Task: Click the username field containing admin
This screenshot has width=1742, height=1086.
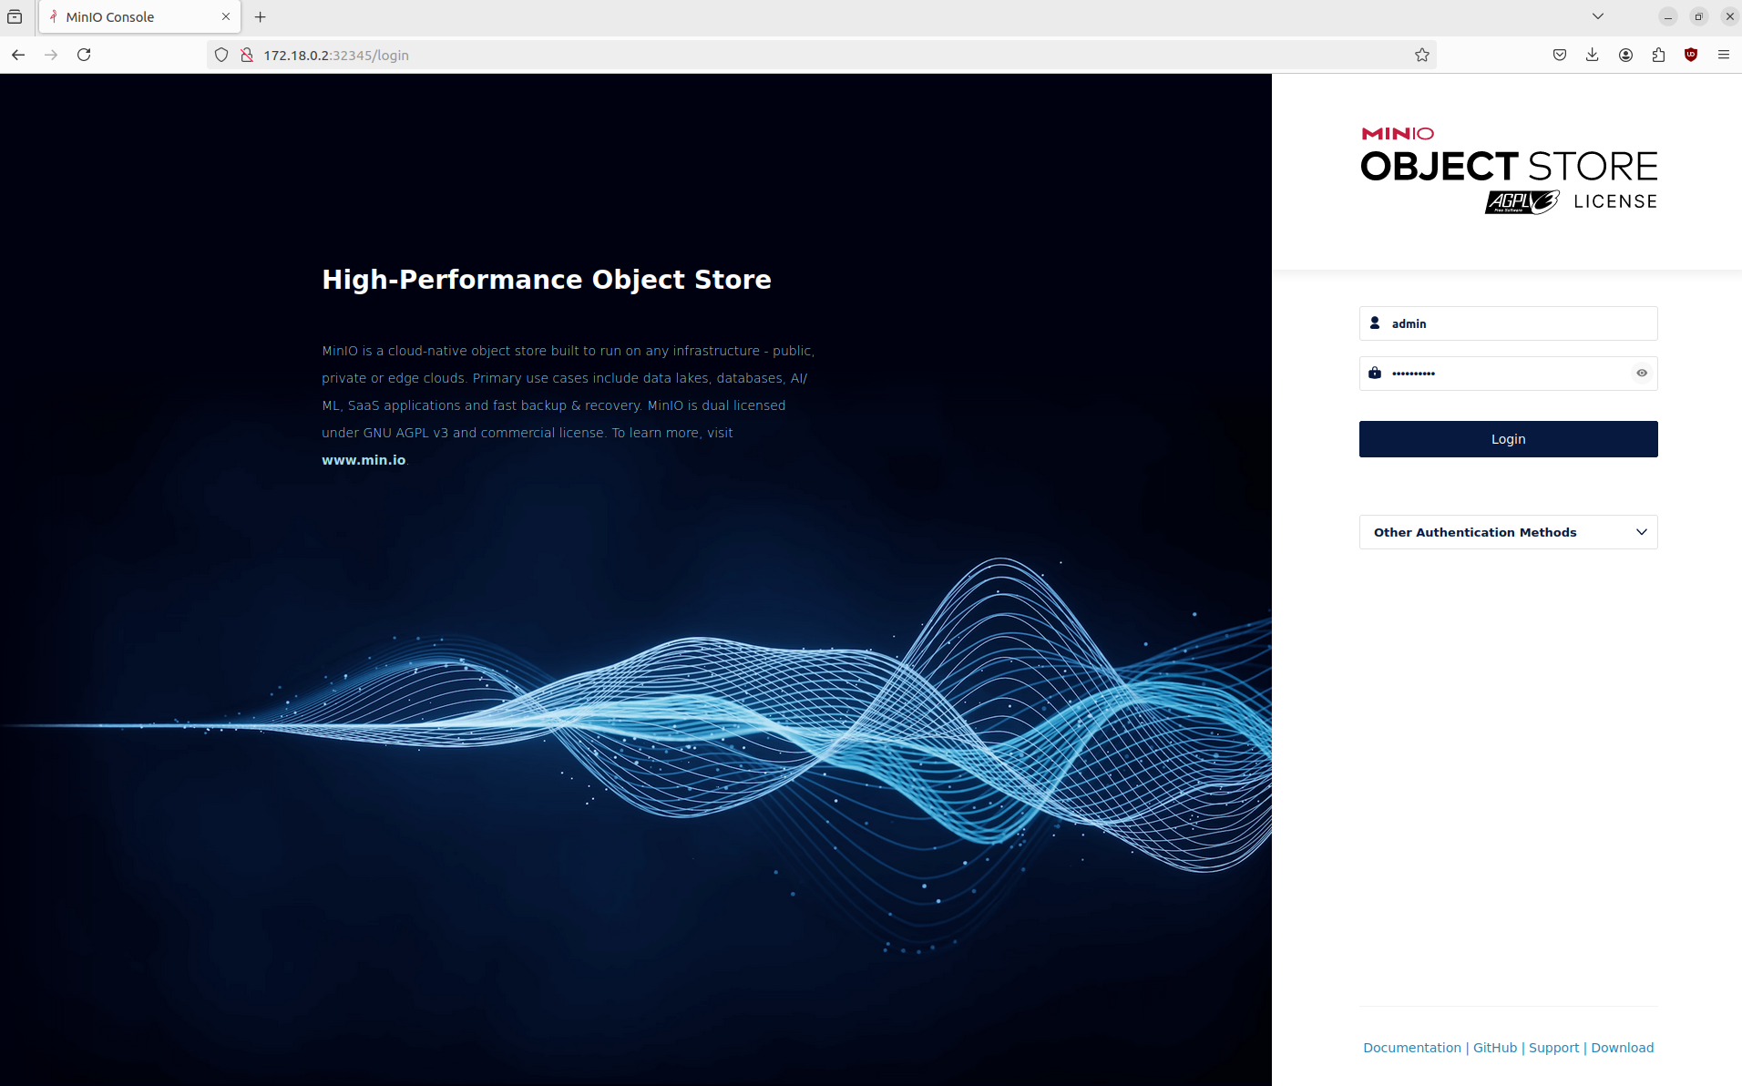Action: (1517, 323)
